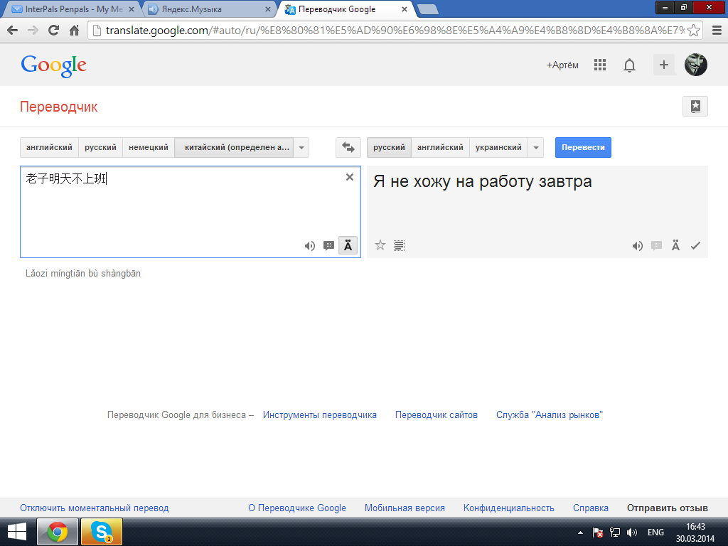Click Отправить отзыв feedback
The height and width of the screenshot is (546, 728).
click(x=667, y=508)
